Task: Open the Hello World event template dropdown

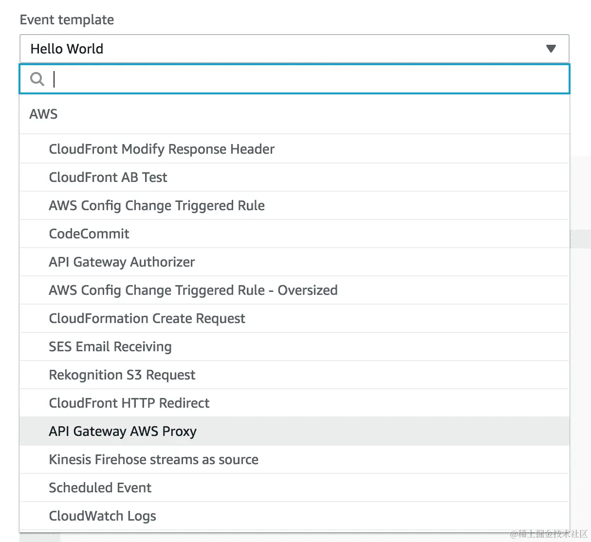Action: pos(294,49)
